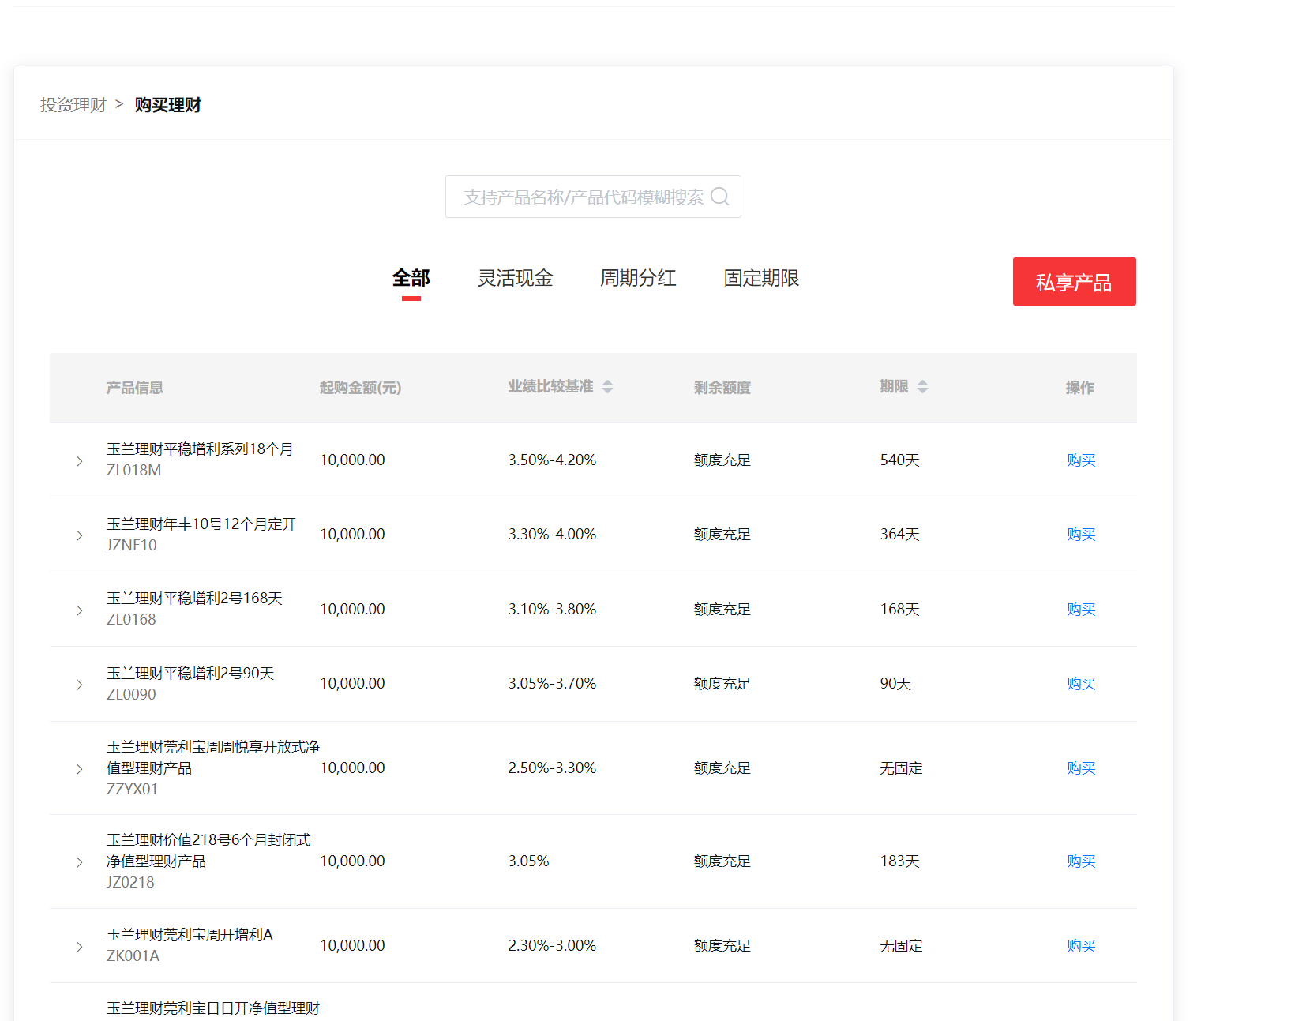This screenshot has height=1021, width=1306.
Task: Buy product 玉兰理财平稳增利2号168天
Action: (1081, 610)
